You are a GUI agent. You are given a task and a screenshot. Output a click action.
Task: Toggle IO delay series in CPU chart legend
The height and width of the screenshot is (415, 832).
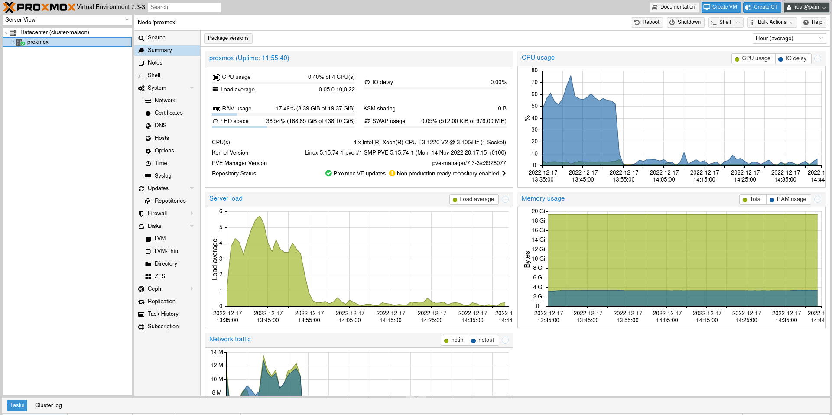click(x=793, y=58)
